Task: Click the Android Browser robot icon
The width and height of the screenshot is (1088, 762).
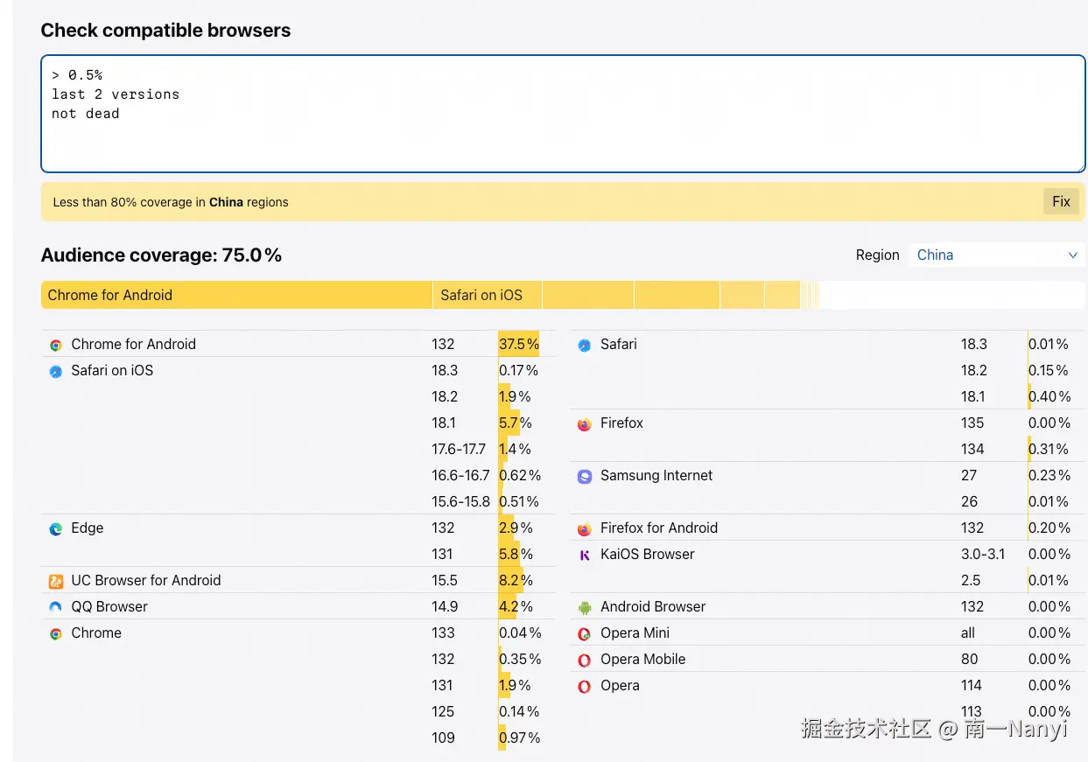Action: point(585,608)
